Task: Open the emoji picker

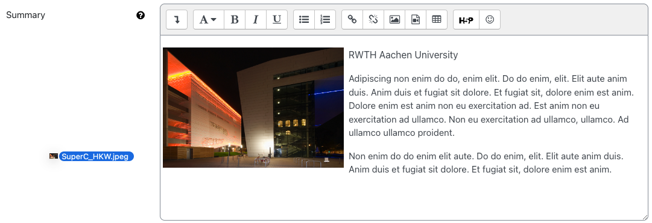Action: [490, 19]
